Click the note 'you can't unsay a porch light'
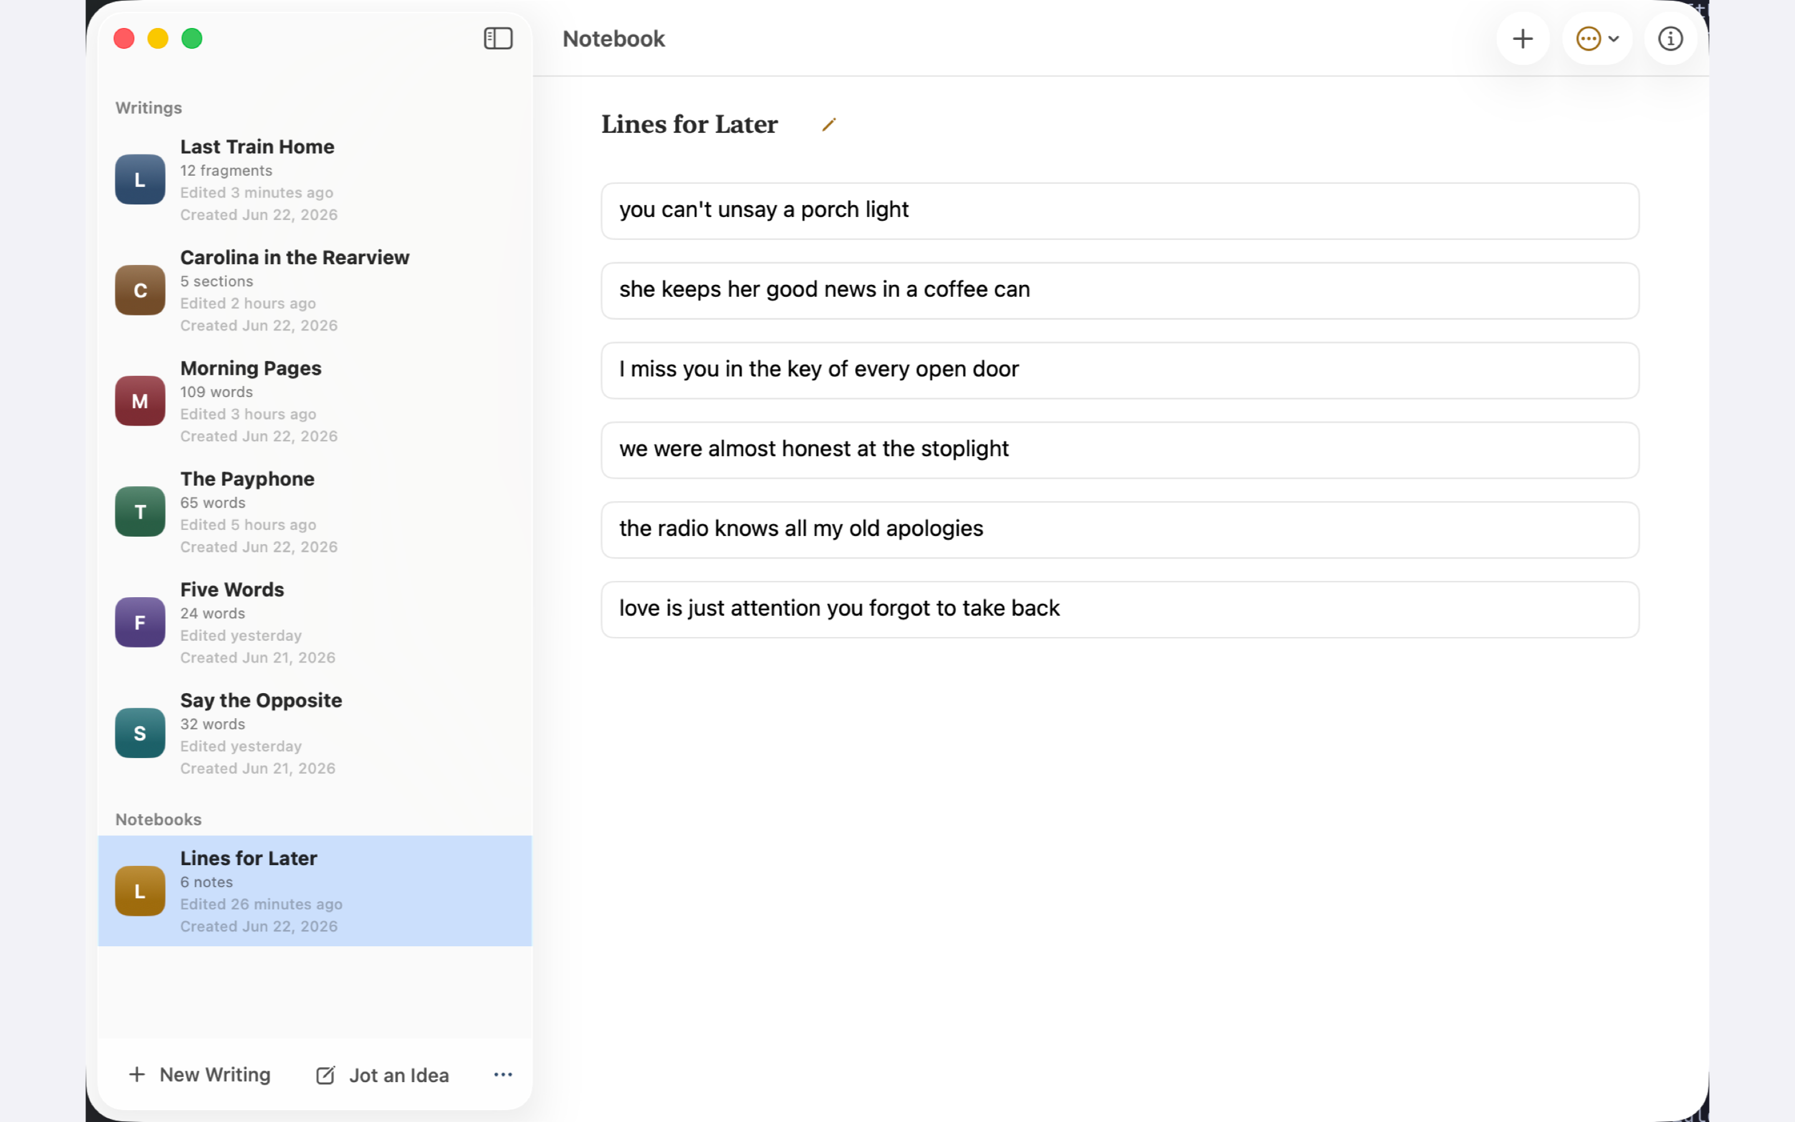 [1119, 211]
